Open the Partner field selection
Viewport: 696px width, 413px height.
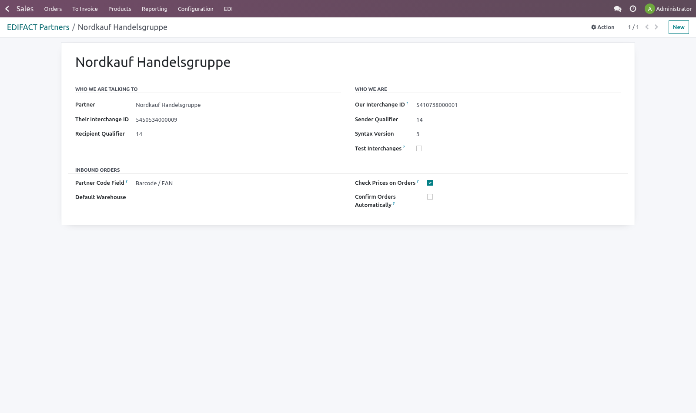pos(238,105)
